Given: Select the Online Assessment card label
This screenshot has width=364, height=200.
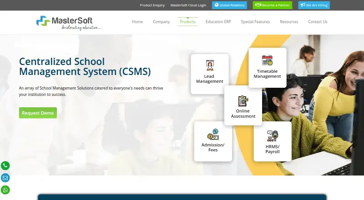Looking at the screenshot, I should pos(243,114).
